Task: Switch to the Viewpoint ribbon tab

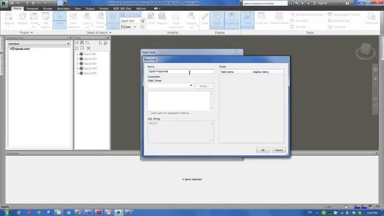Action: [32, 8]
